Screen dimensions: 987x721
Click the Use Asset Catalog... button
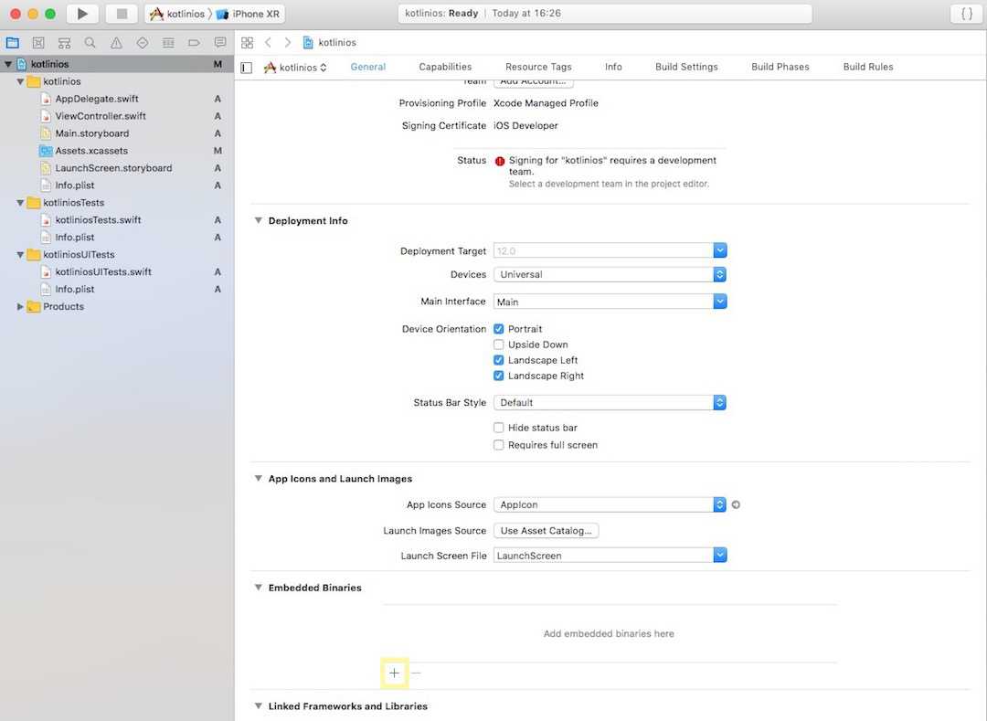pos(546,531)
